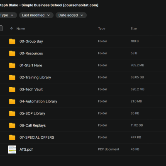Open folder named 07-SPECIAL OFFERS
Image resolution: width=166 pixels, height=166 pixels.
point(37,137)
